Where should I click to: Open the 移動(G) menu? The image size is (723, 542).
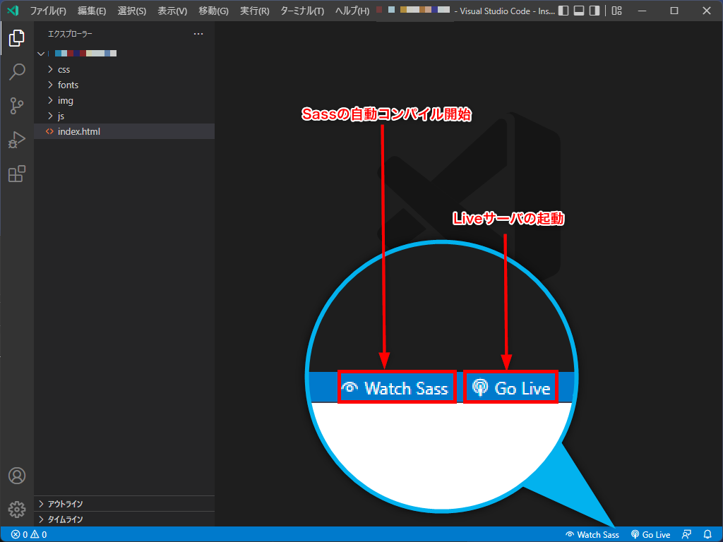213,11
